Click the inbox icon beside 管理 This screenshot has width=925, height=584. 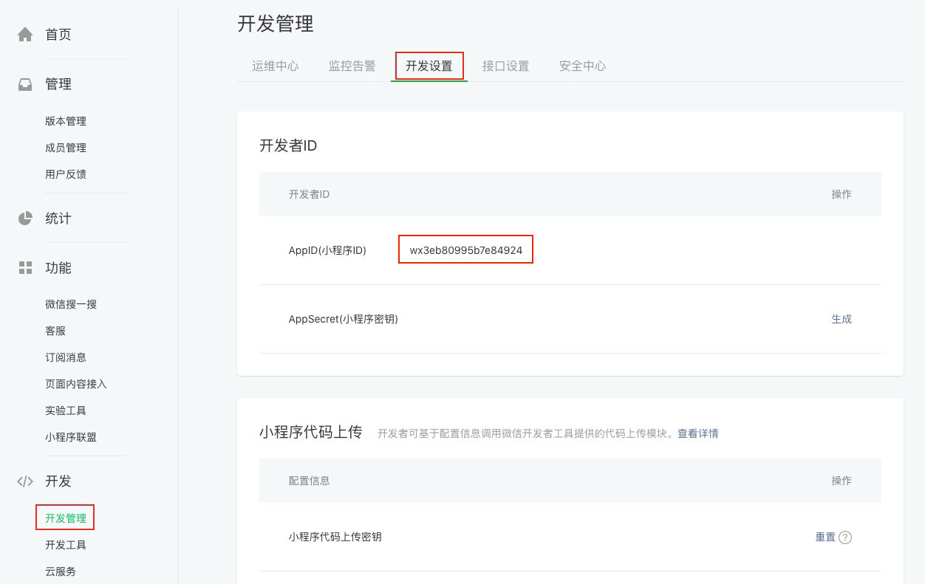pos(25,84)
